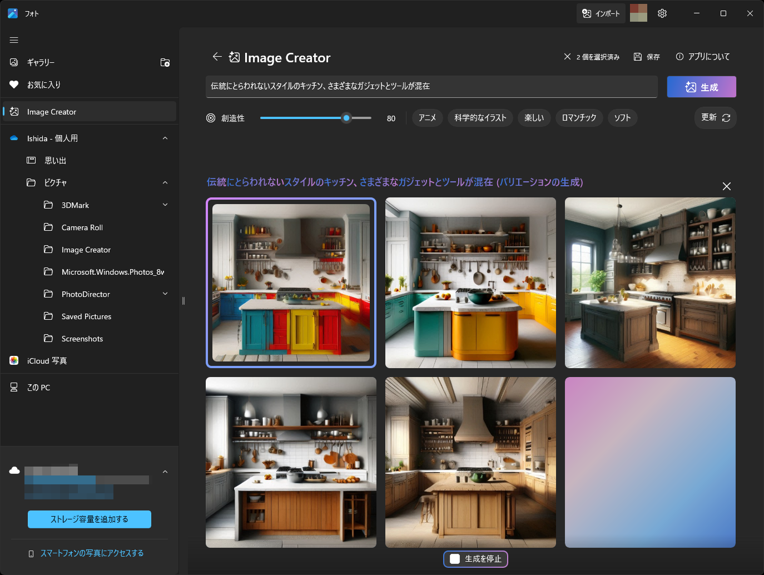The image size is (764, 575).
Task: Expand the 3DMark folder
Action: tap(165, 205)
